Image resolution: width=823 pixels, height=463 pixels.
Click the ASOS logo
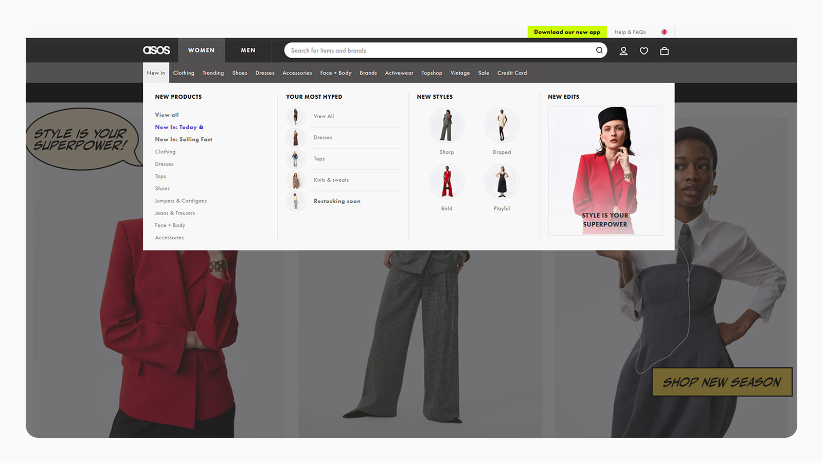coord(156,50)
